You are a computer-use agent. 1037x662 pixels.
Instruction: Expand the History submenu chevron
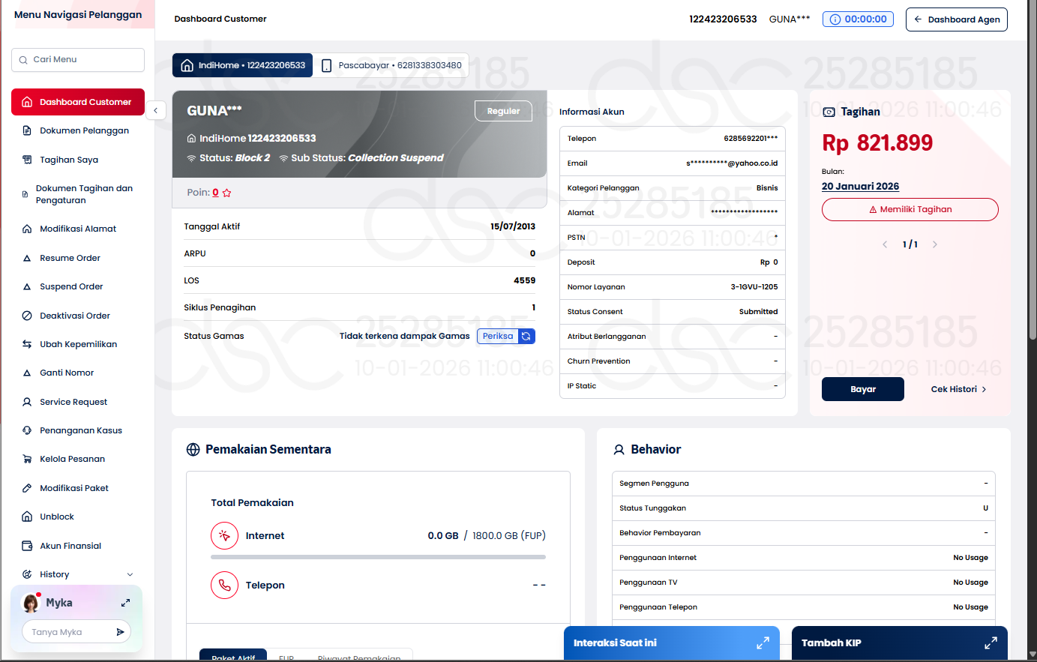(130, 574)
